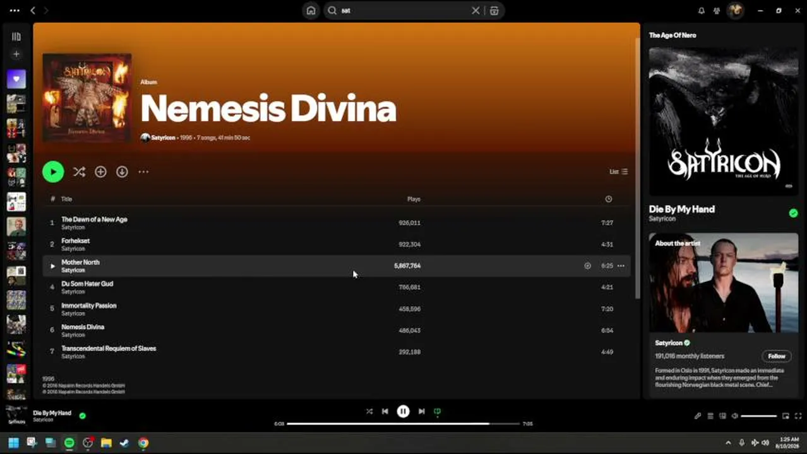Save album to Your Library
The width and height of the screenshot is (807, 454).
(100, 172)
